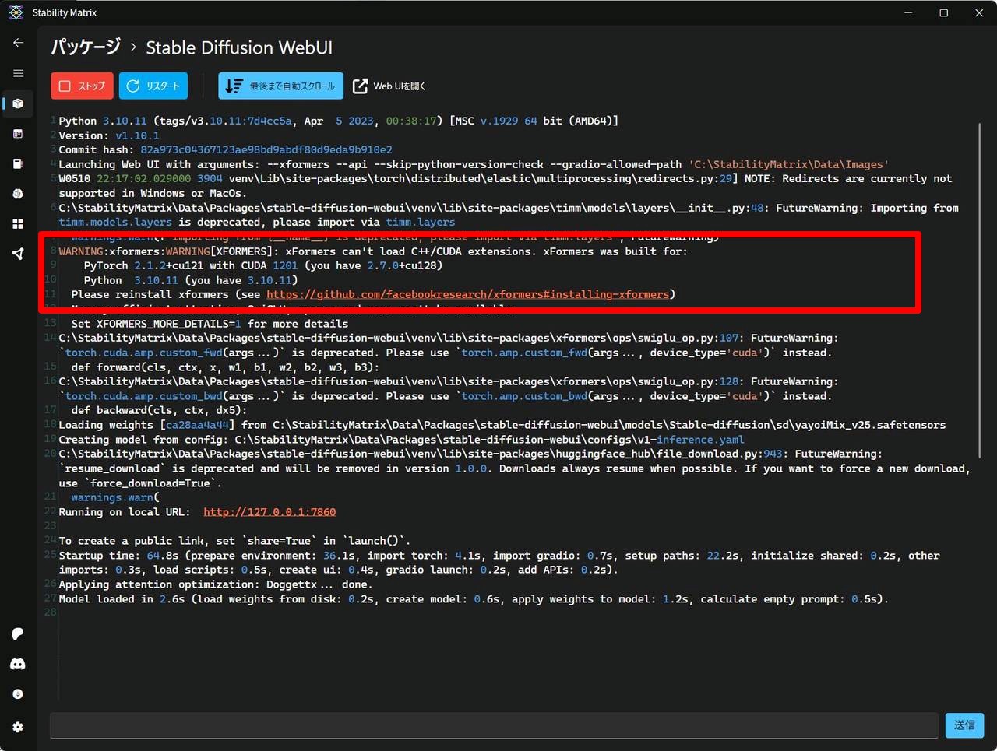Click the "WARNING:xformers" console line
The image size is (997, 751).
tap(373, 251)
